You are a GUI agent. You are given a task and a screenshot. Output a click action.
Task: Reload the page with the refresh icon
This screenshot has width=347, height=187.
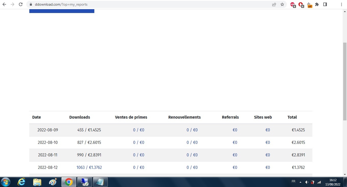(x=21, y=4)
